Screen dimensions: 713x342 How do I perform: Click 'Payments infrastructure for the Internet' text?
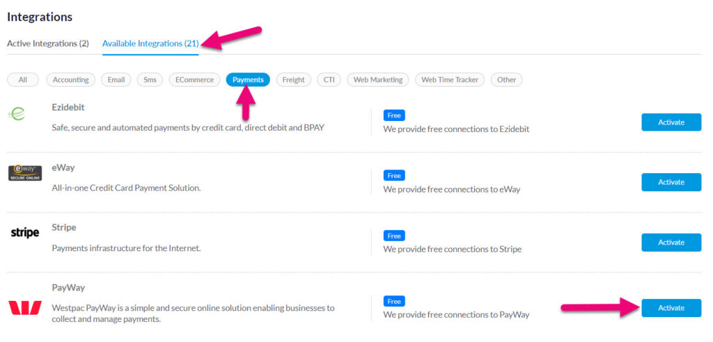pyautogui.click(x=127, y=248)
